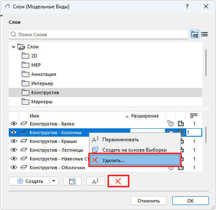The image size is (216, 210).
Task: Collapse the Слои root folder
Action: tap(13, 47)
